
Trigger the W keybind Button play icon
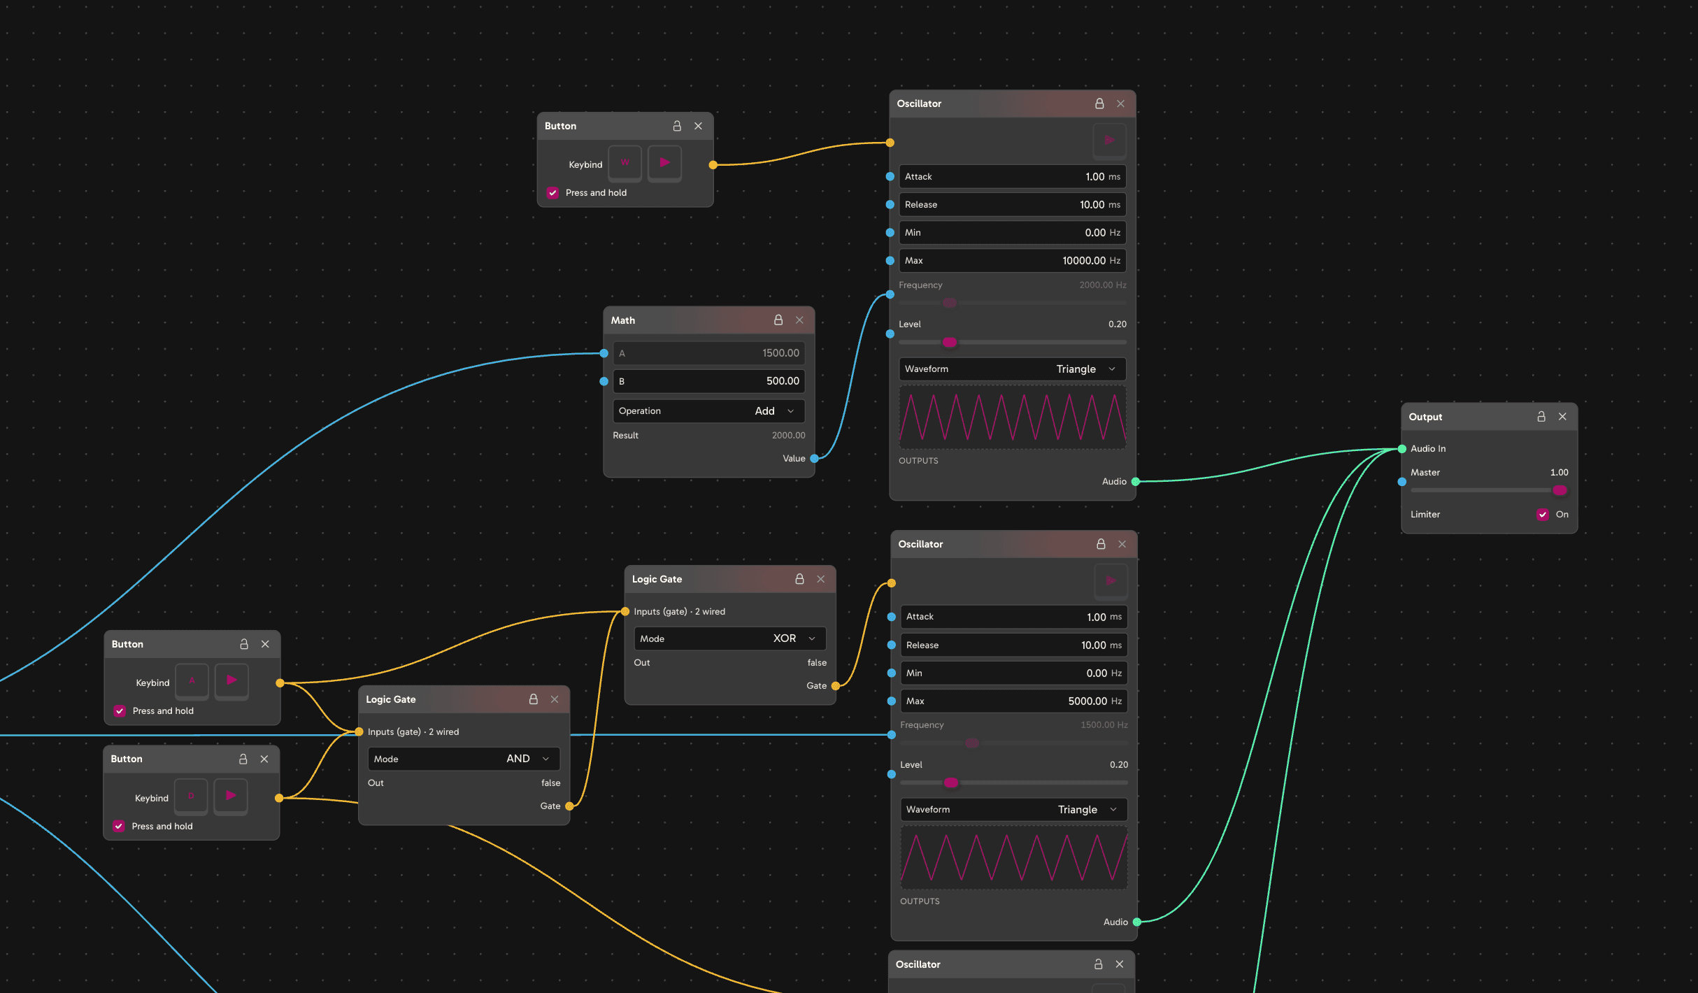664,163
